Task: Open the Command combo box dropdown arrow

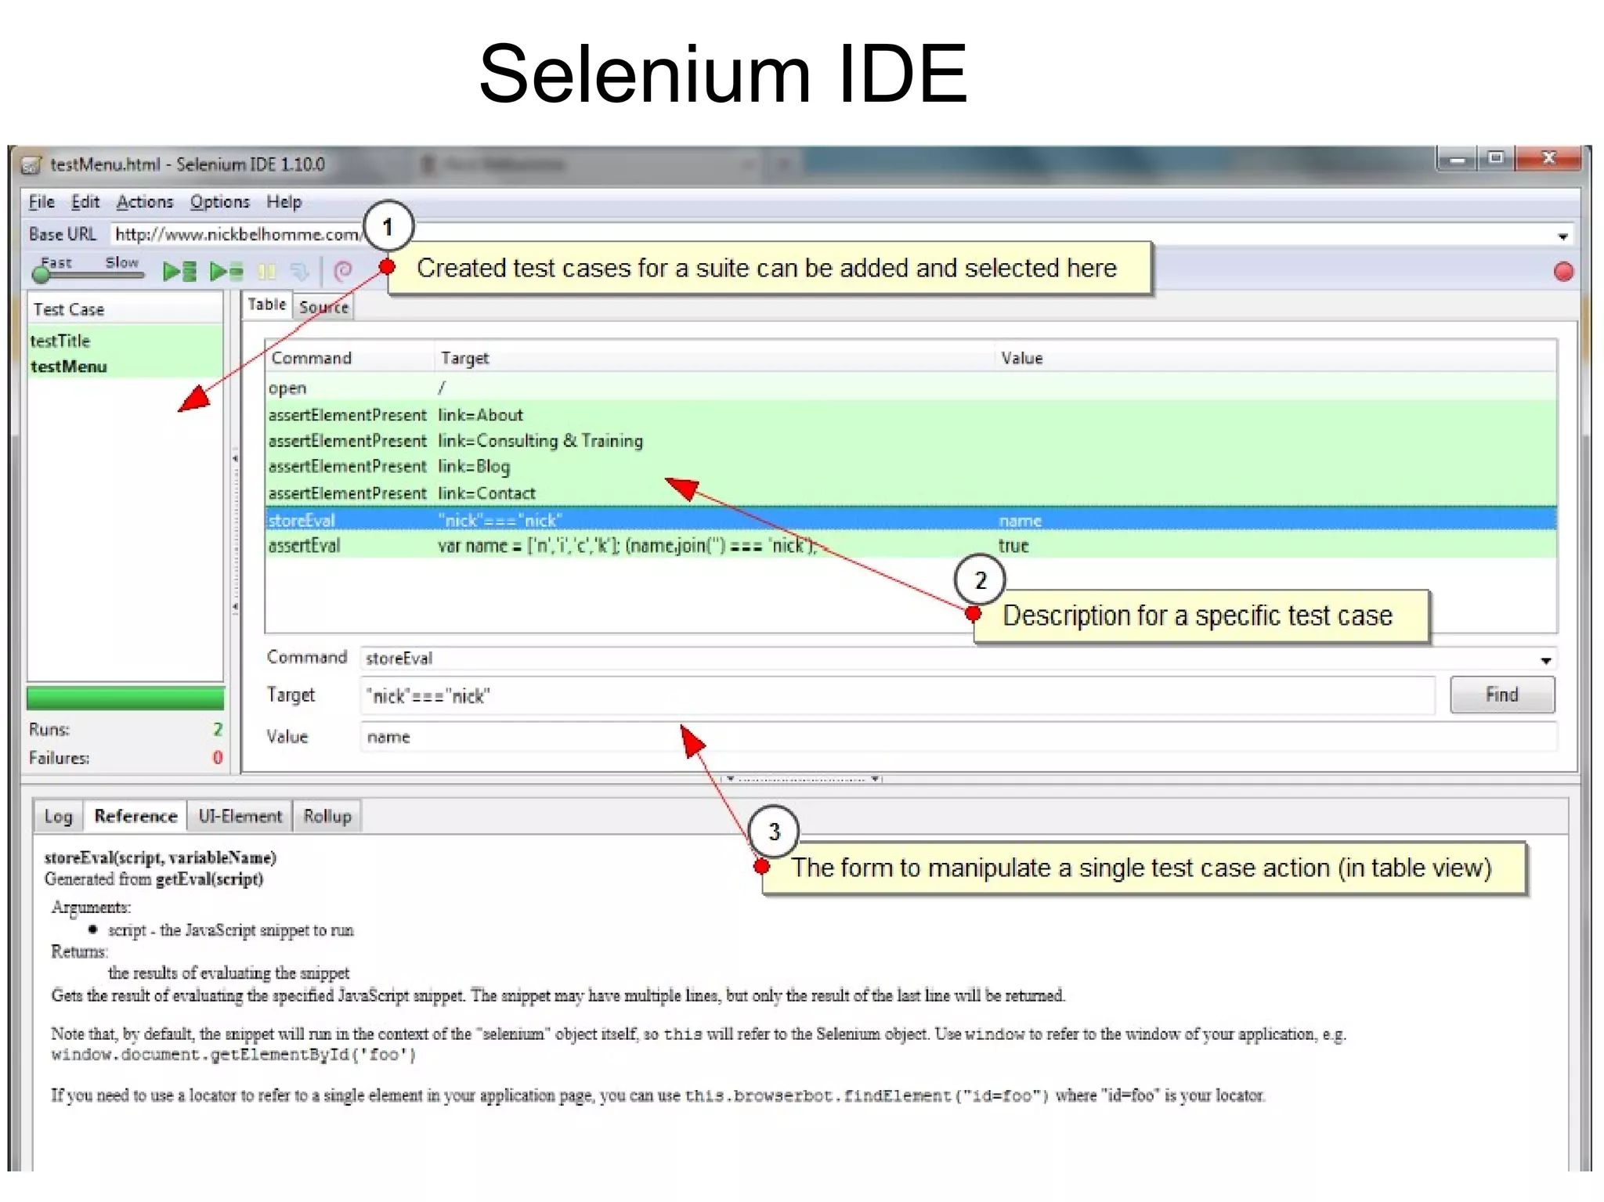Action: click(1545, 660)
